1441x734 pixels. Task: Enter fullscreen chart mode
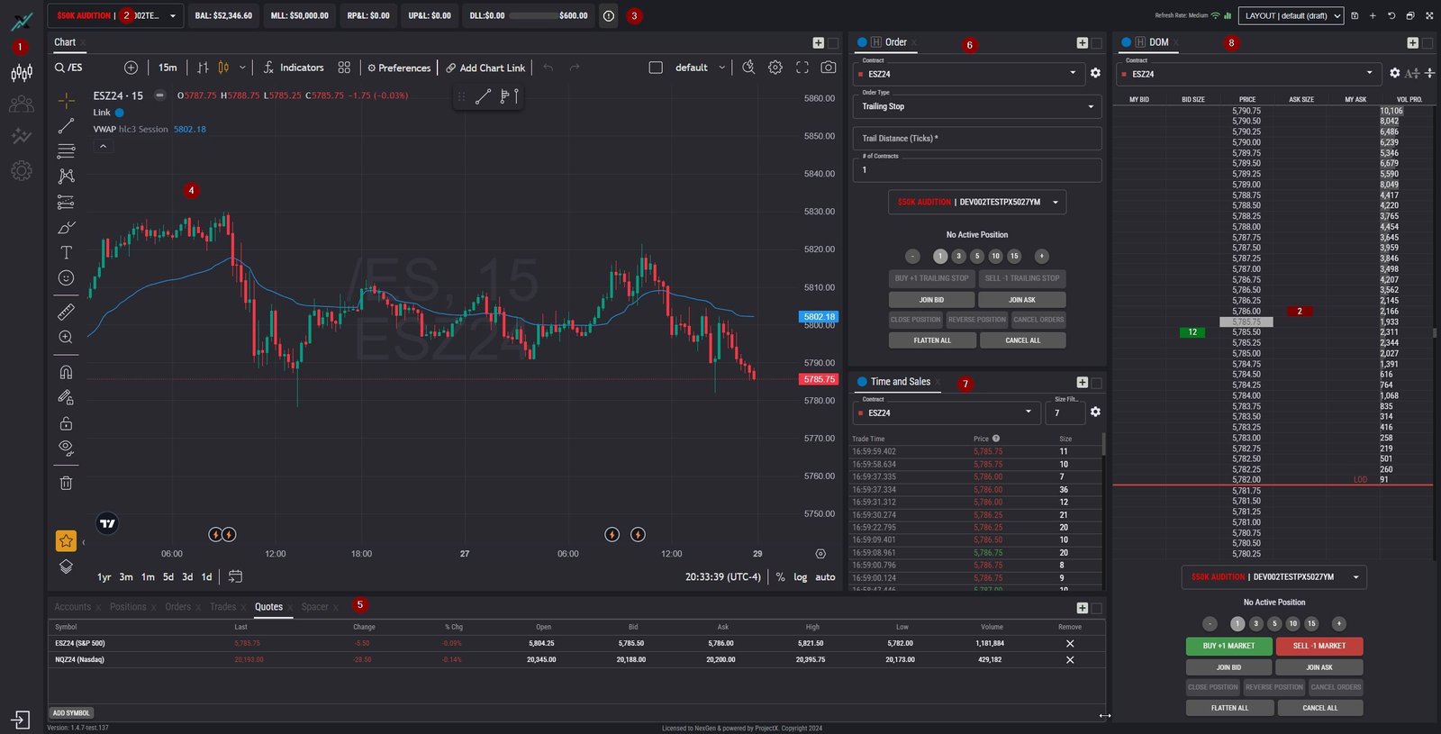(x=802, y=68)
